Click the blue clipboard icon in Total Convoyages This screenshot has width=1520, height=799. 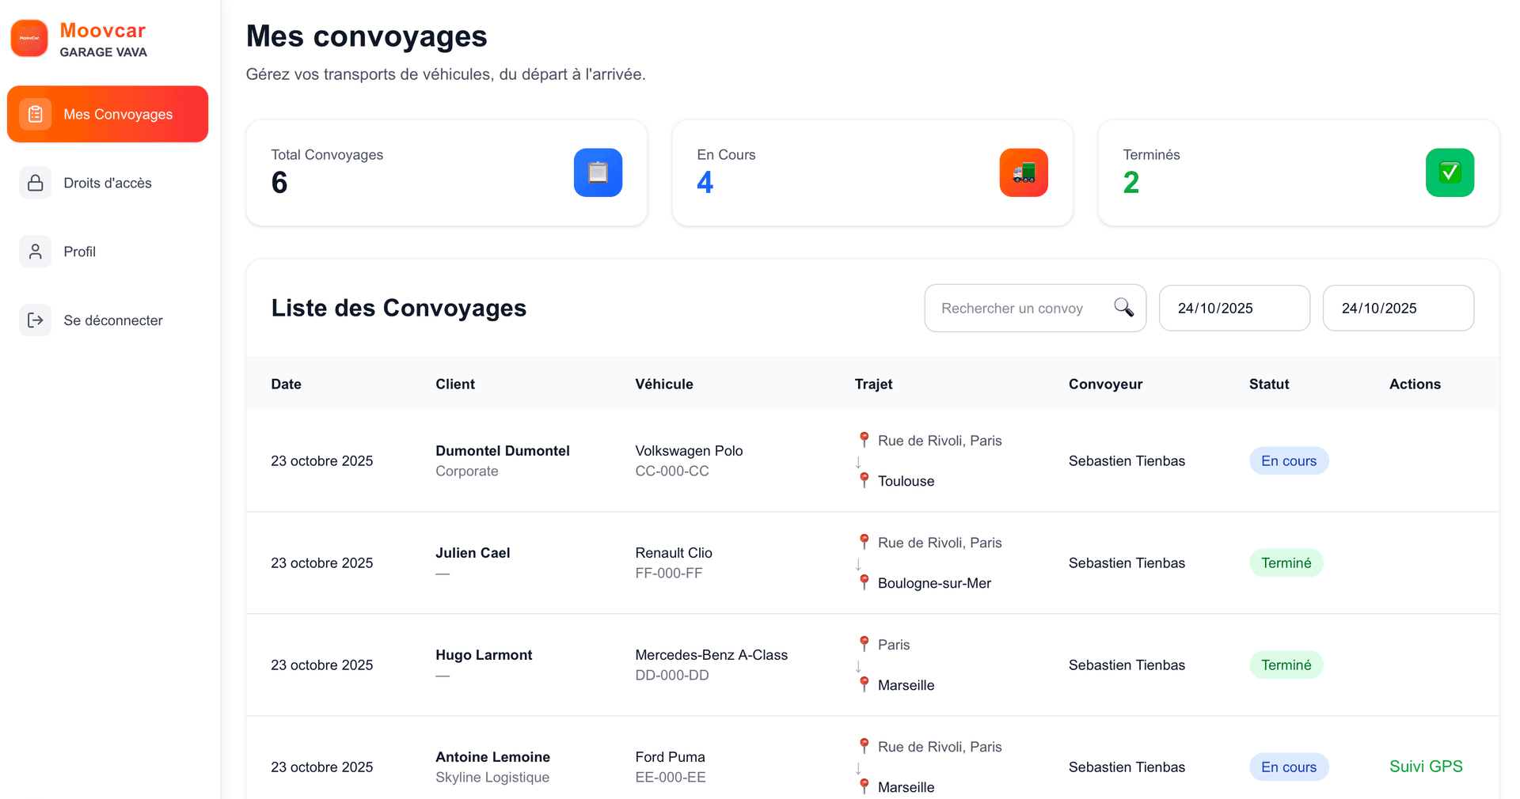pos(598,172)
